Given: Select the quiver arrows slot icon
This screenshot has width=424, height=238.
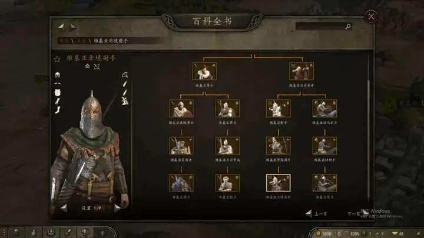Looking at the screenshot, I should (125, 101).
